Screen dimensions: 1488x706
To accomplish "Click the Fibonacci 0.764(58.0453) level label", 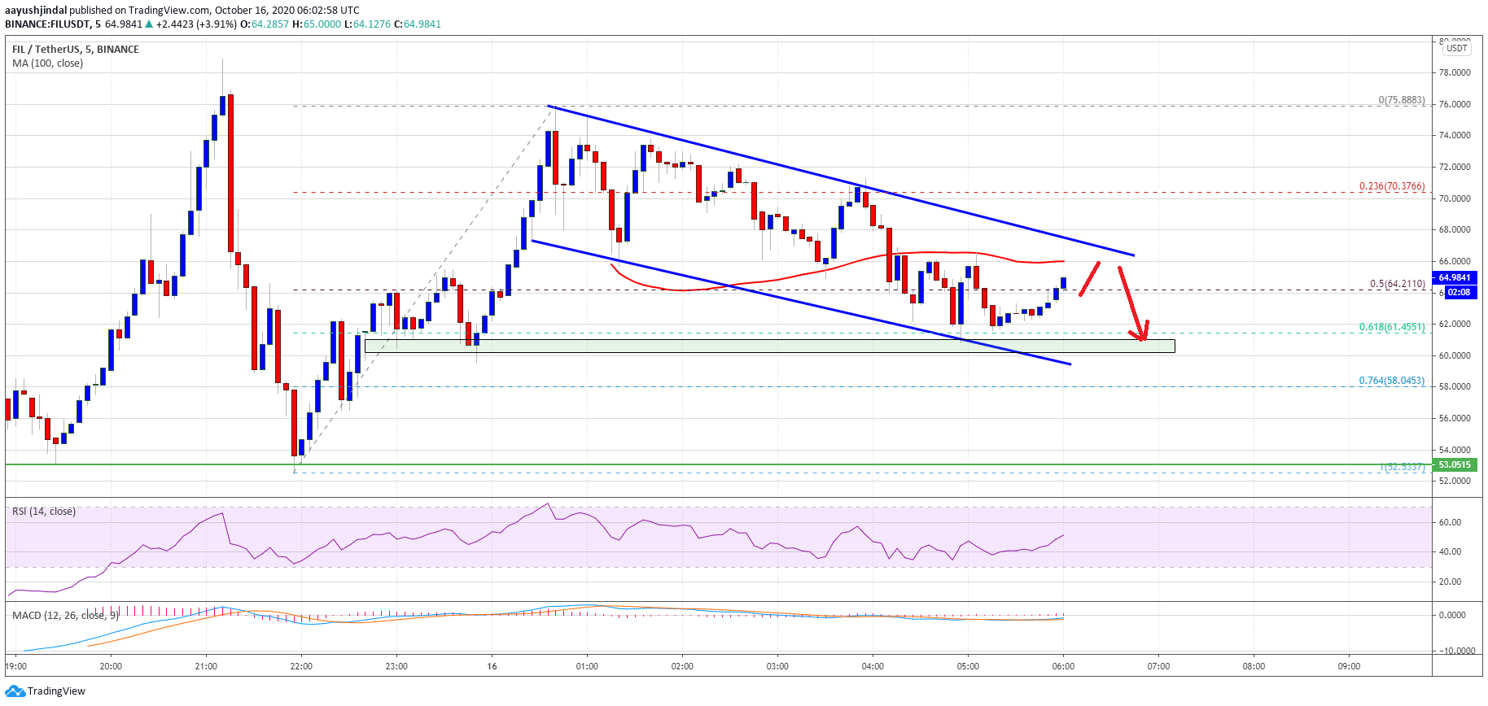I will coord(1392,381).
